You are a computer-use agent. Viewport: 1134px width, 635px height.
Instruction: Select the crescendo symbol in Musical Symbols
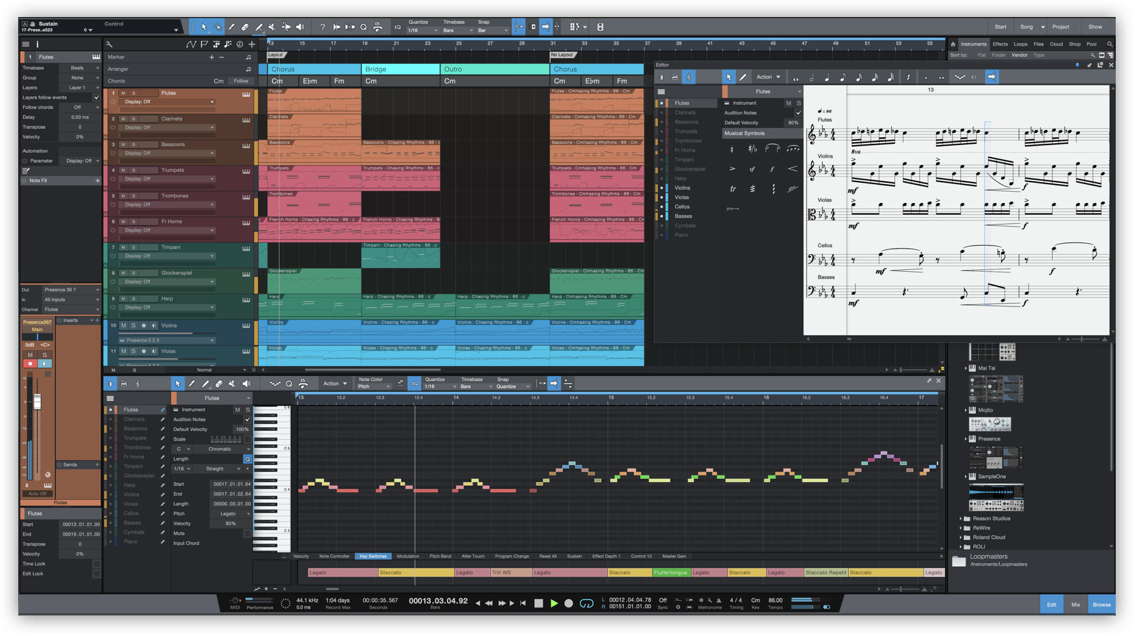coord(794,169)
